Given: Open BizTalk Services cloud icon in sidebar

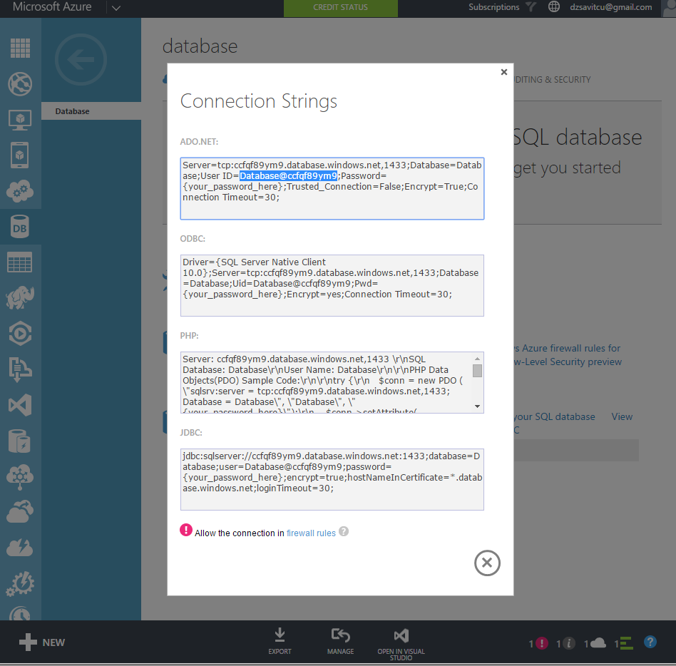Looking at the screenshot, I should [20, 477].
